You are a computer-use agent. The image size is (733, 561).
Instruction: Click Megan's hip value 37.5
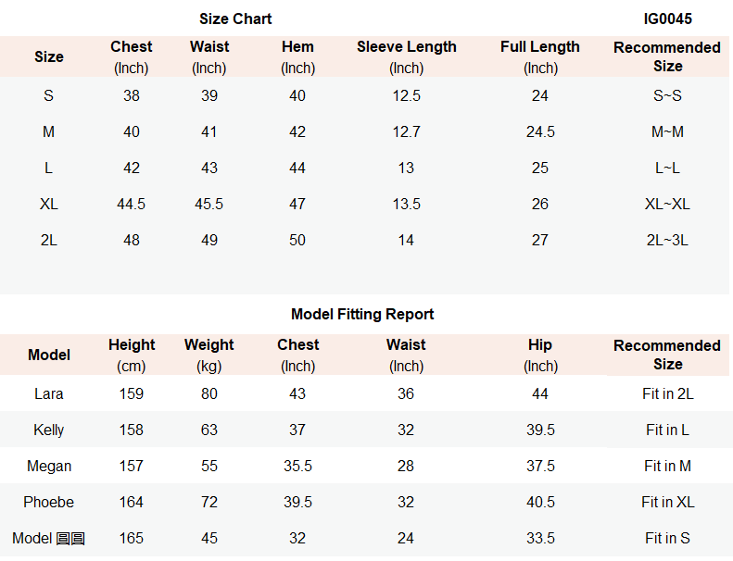pos(540,466)
